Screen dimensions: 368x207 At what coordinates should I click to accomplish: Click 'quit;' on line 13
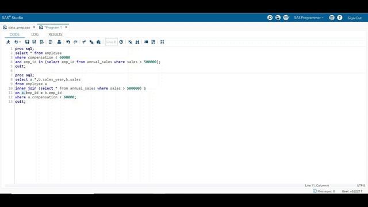[20, 102]
